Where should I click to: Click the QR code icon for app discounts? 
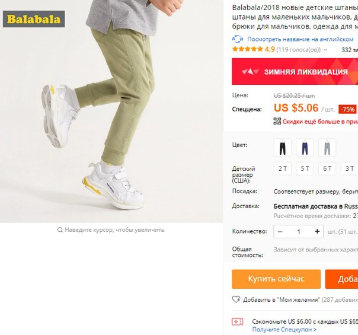(x=277, y=121)
